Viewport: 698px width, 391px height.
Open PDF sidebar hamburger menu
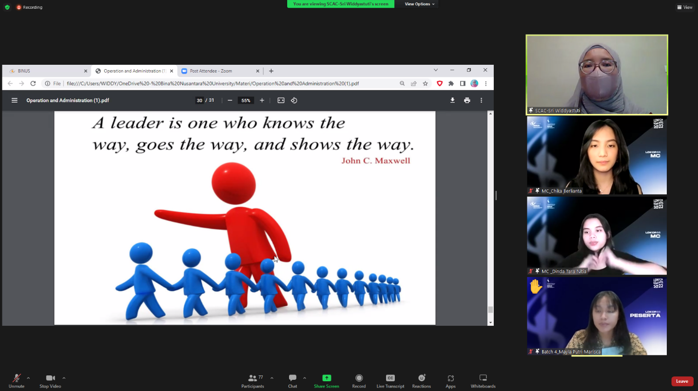pyautogui.click(x=15, y=100)
